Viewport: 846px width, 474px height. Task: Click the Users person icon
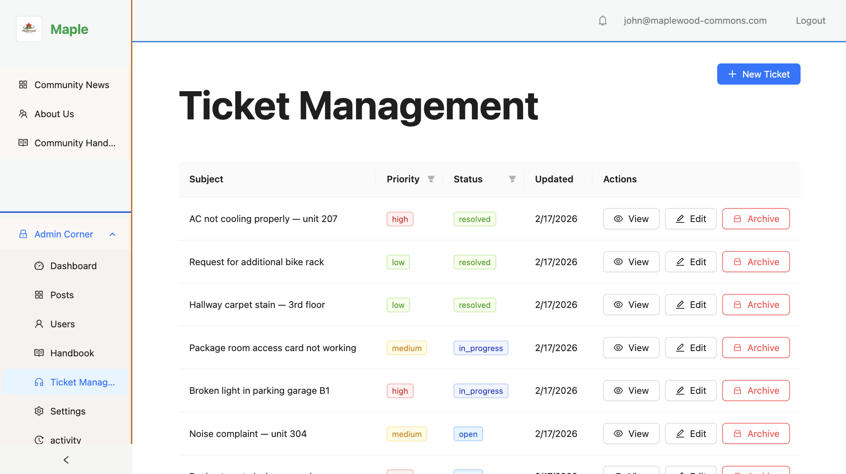coord(39,324)
